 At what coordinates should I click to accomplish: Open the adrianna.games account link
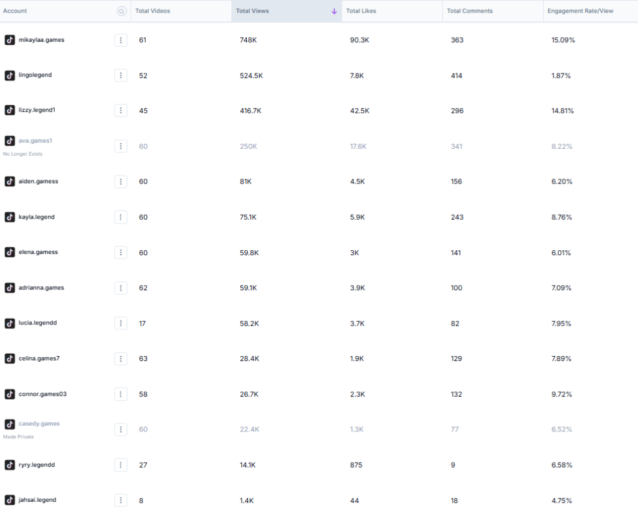coord(41,288)
